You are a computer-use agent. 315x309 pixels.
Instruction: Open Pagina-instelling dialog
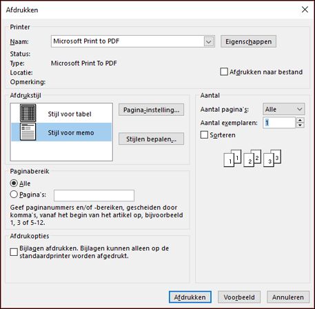151,110
